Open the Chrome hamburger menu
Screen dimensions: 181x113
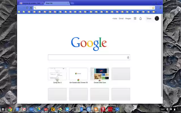tap(161, 8)
